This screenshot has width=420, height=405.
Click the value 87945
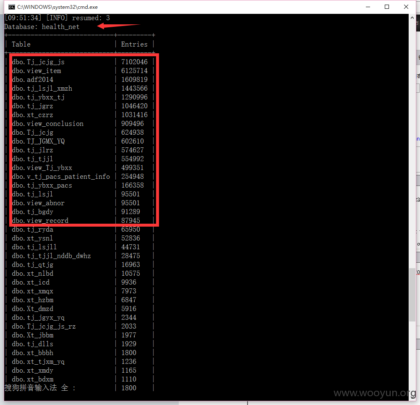[130, 221]
